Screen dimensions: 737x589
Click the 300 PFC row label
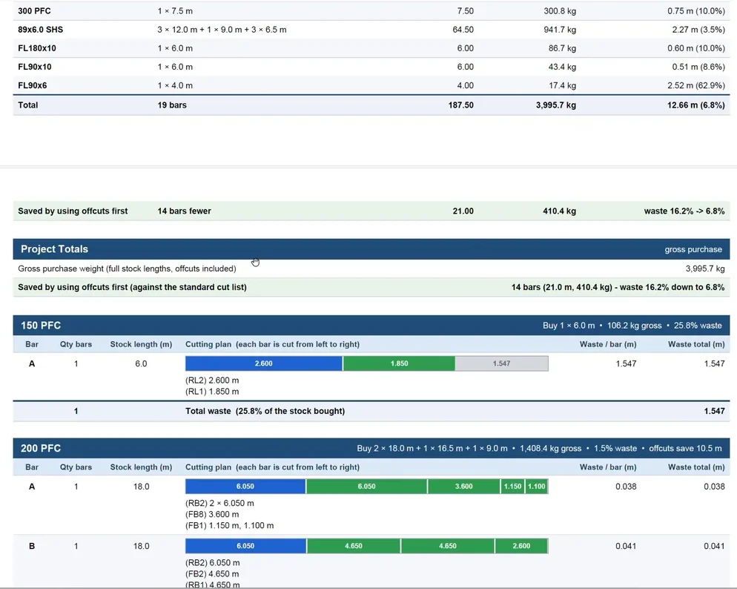pyautogui.click(x=34, y=11)
